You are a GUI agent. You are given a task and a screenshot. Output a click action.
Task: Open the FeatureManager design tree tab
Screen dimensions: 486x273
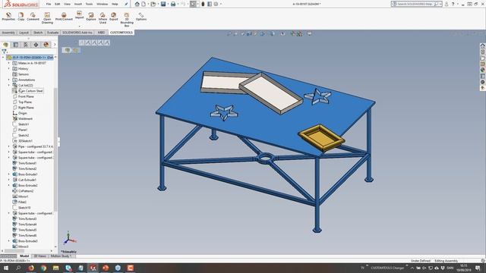point(5,45)
